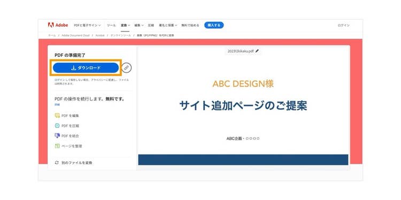Expand the 変換 dropdown in navigation
This screenshot has height=200, width=401.
point(125,25)
